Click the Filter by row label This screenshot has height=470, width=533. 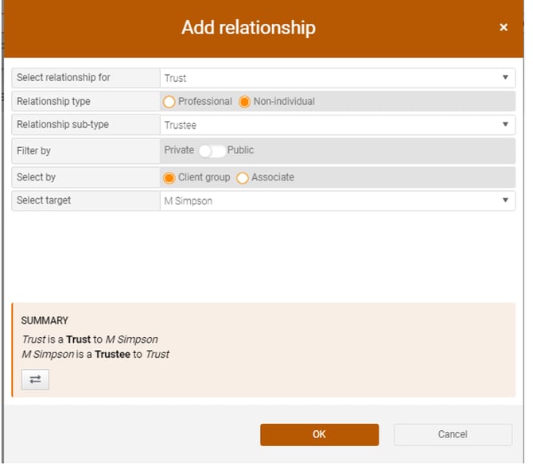coord(33,150)
